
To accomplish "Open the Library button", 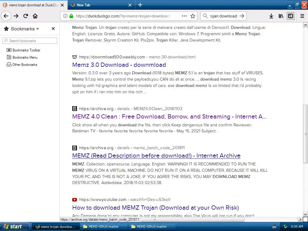I will tap(281, 16).
